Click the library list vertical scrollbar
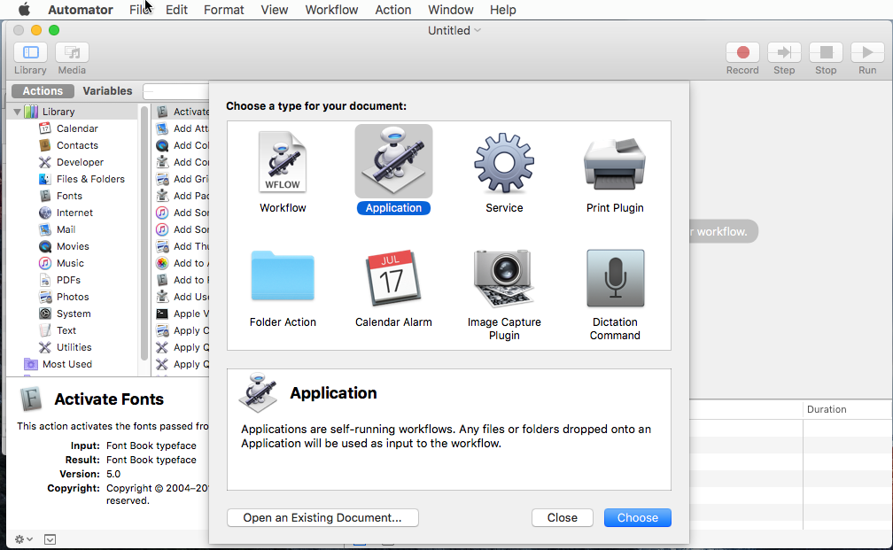 tap(144, 234)
